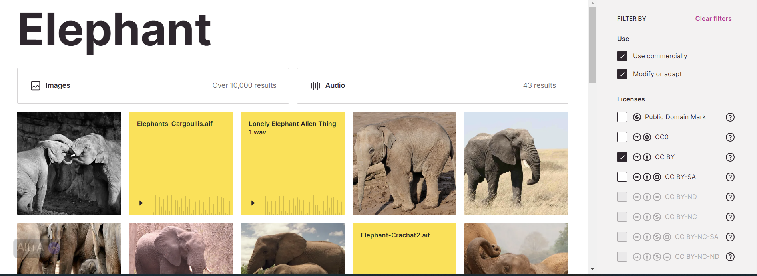
Task: Uncheck Use commercially filter
Action: [622, 56]
